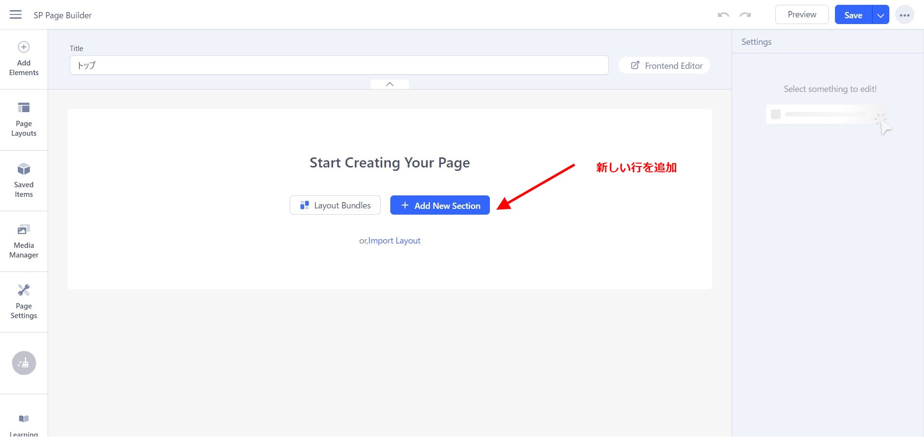Open Layout Bundles

tap(335, 206)
